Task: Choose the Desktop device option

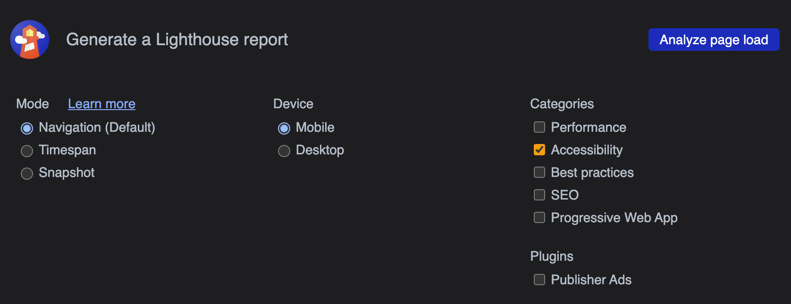Action: click(284, 151)
